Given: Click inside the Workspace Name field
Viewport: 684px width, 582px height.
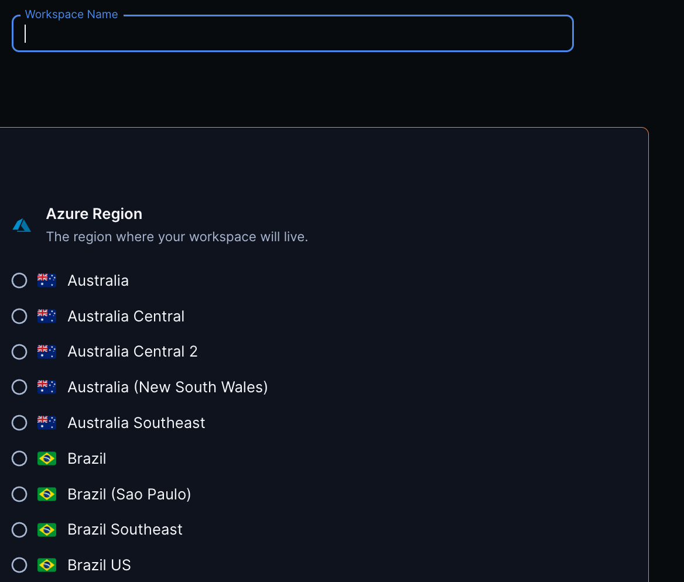Looking at the screenshot, I should tap(293, 33).
